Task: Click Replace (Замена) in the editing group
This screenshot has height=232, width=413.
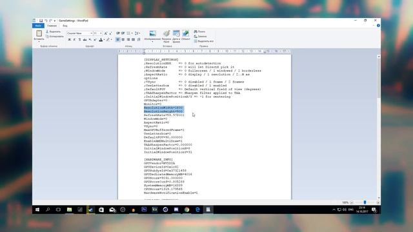Action: (x=201, y=36)
